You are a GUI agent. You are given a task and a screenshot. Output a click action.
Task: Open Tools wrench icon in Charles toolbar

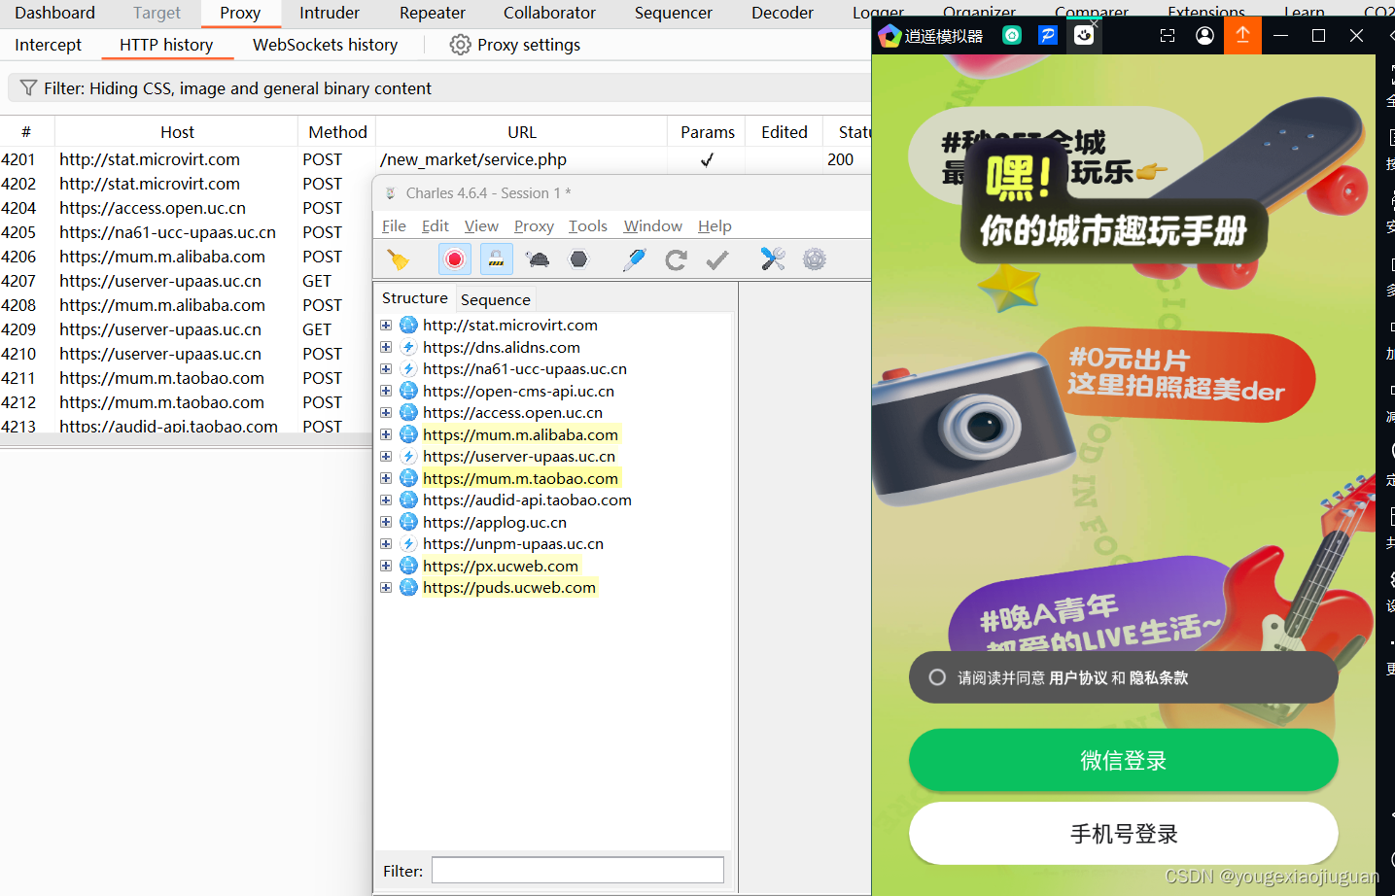[773, 258]
